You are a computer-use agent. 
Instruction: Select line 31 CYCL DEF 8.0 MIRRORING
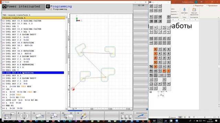pos(33,73)
